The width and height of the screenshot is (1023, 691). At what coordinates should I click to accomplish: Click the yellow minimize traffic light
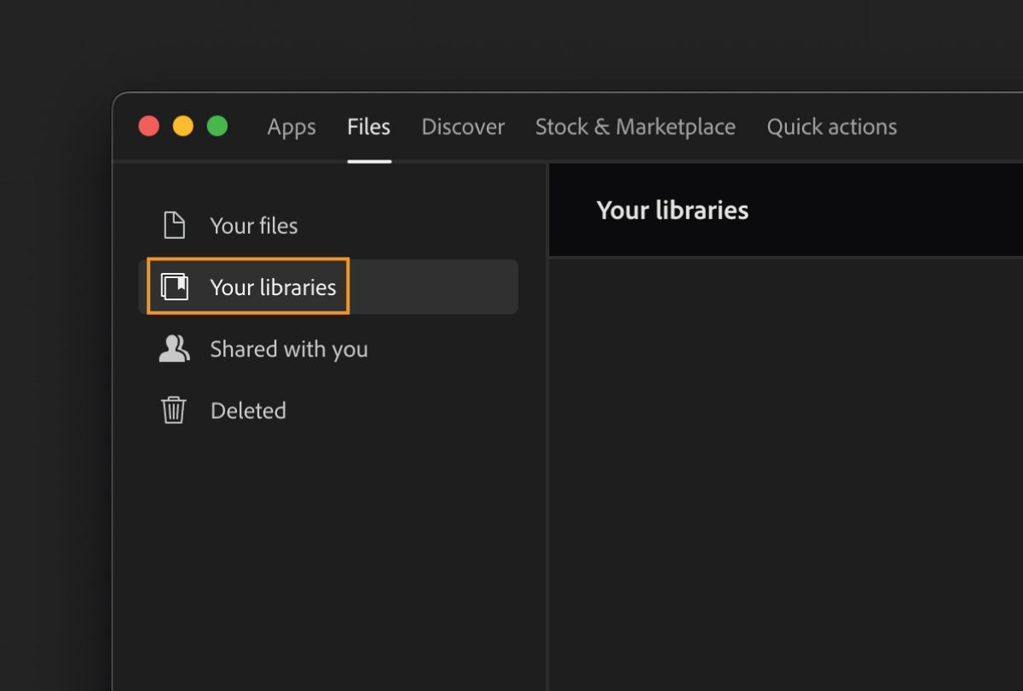pos(182,125)
